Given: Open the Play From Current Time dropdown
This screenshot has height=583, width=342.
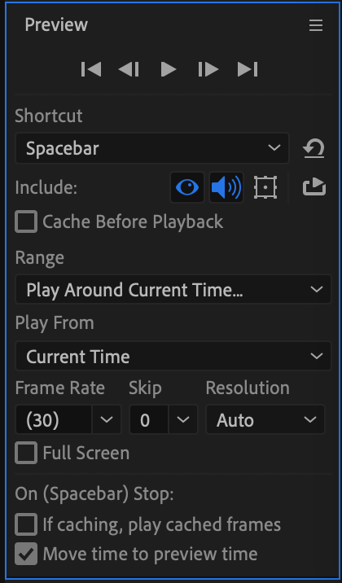Looking at the screenshot, I should point(173,356).
